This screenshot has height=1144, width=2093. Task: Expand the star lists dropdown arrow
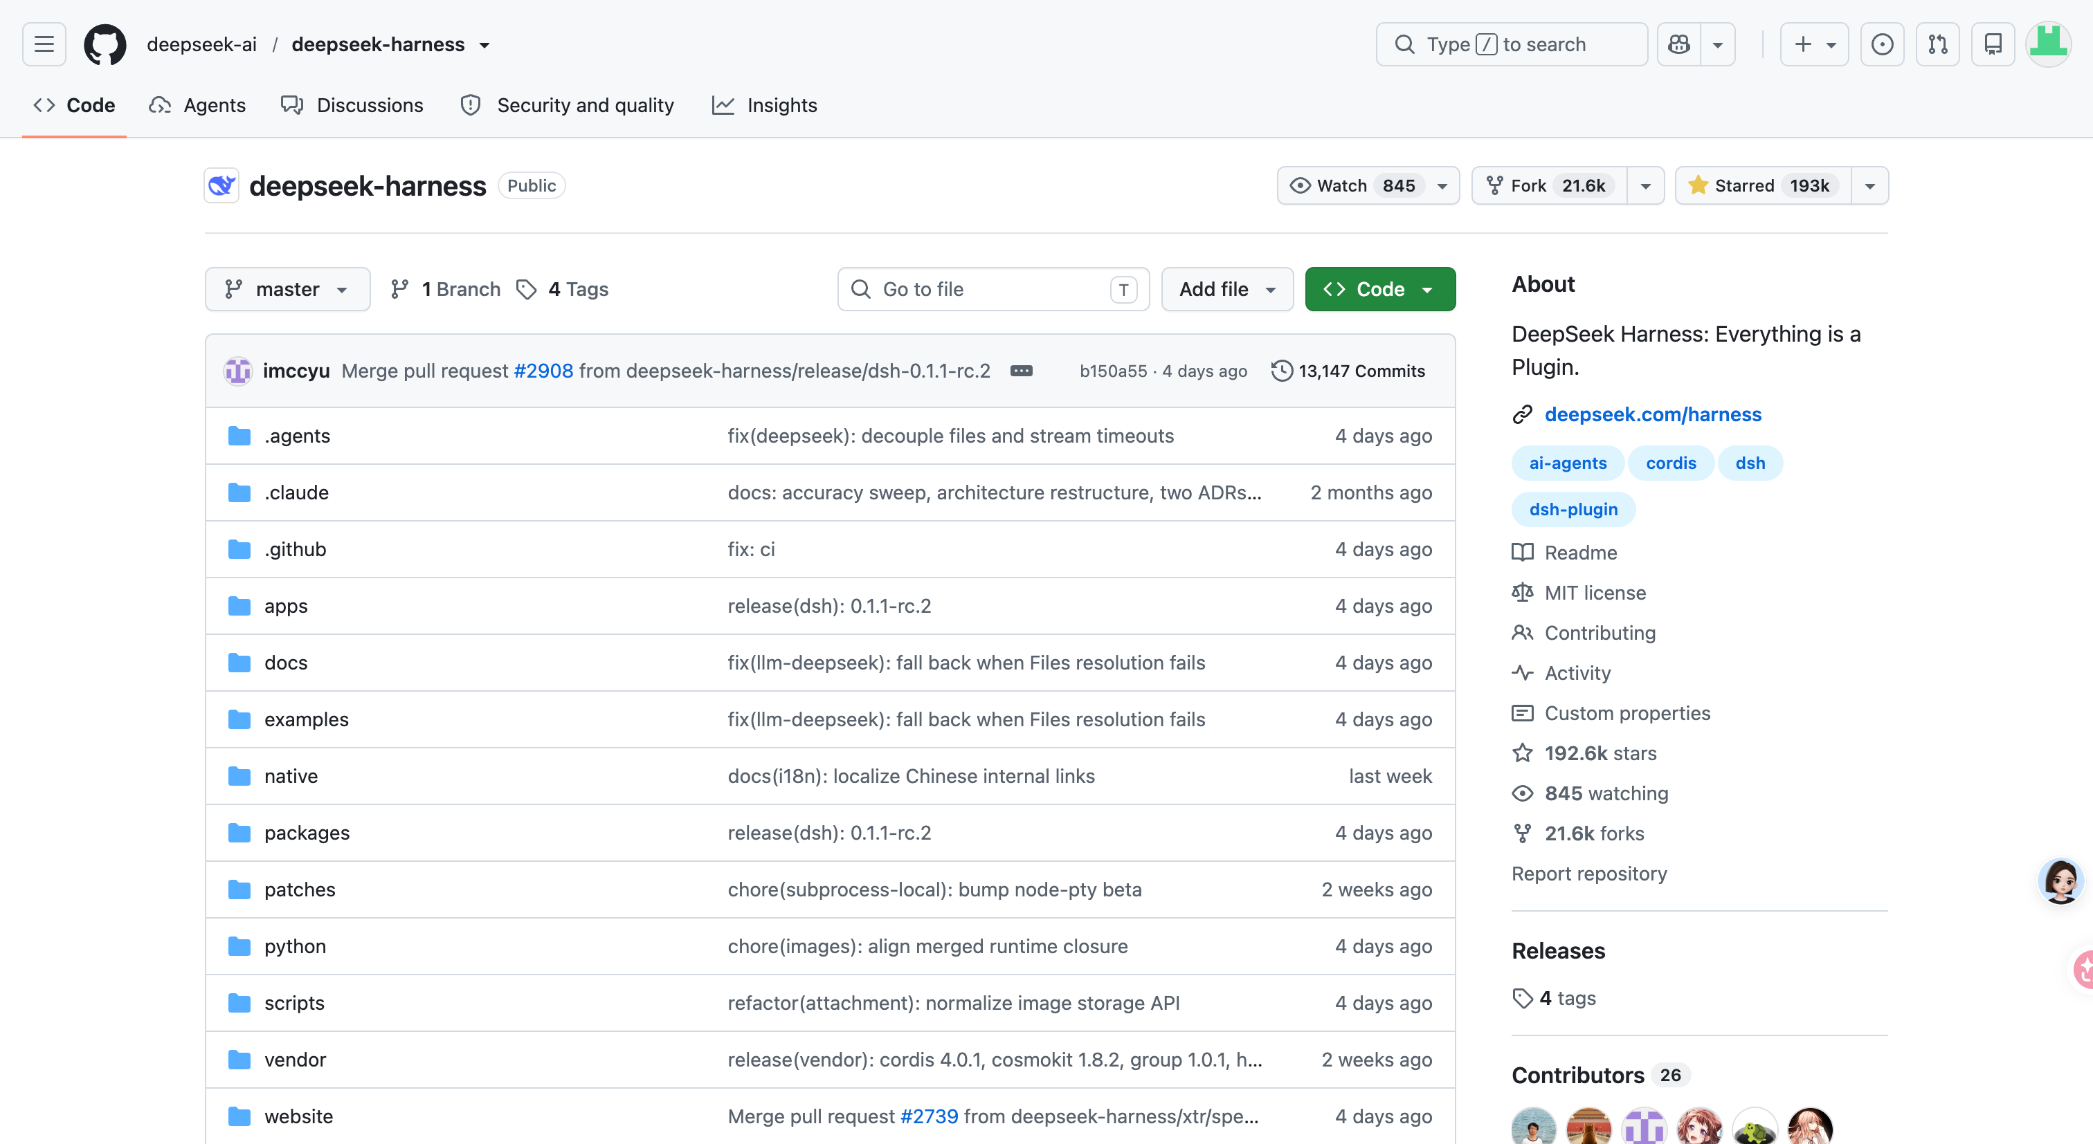(x=1869, y=185)
